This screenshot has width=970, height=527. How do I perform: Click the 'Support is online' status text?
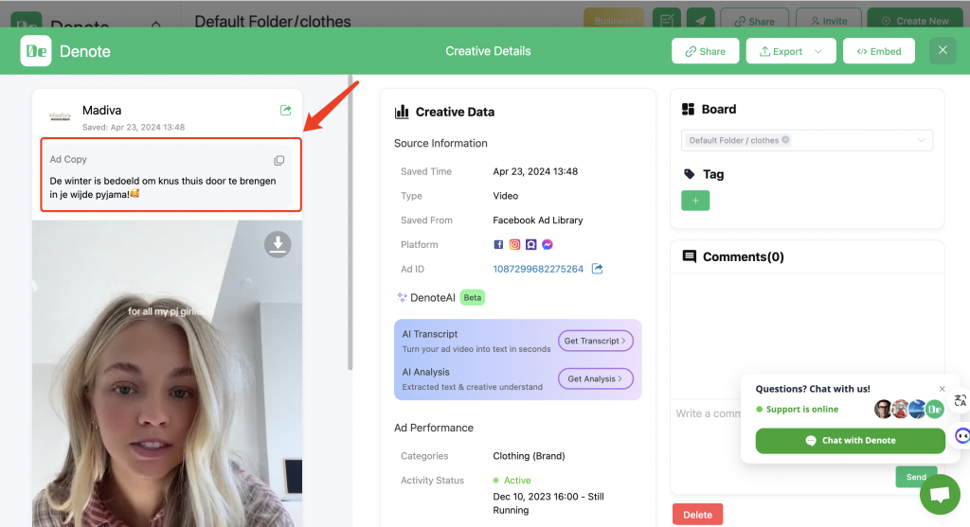point(801,409)
